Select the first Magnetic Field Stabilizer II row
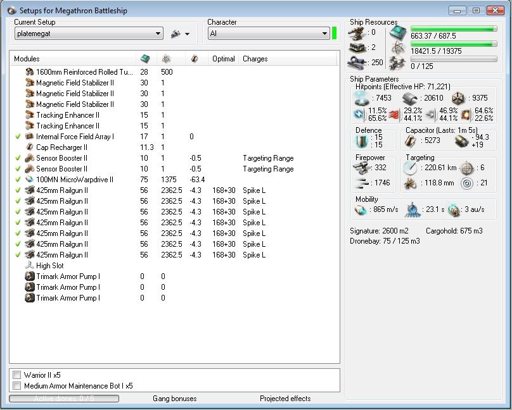The image size is (512, 410). click(174, 83)
